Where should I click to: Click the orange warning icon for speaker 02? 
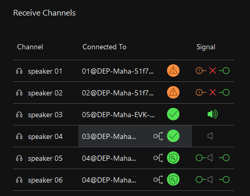click(173, 92)
